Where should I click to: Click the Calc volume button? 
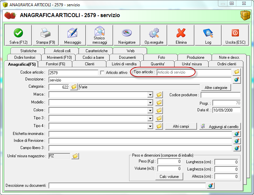[169, 177]
